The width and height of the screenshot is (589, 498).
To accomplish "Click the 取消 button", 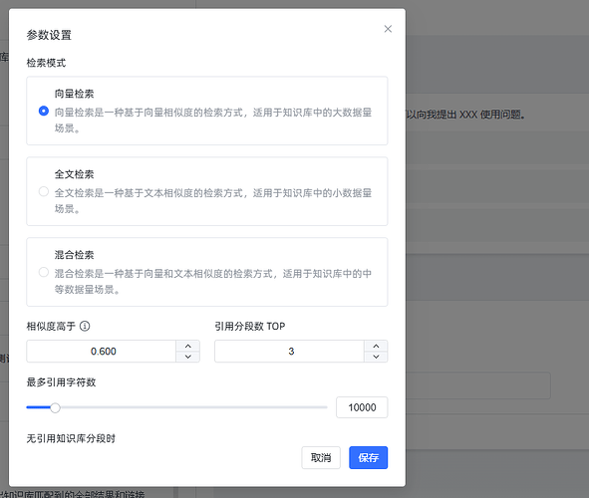I will click(321, 457).
